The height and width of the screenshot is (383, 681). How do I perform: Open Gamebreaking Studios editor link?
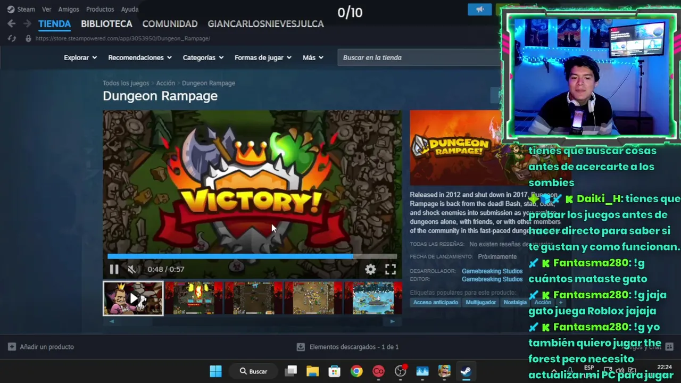[492, 279]
